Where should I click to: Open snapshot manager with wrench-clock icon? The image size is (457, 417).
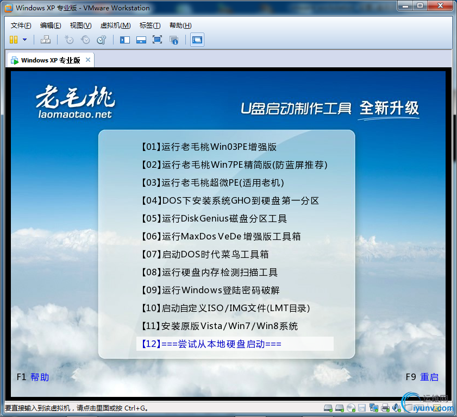[102, 40]
